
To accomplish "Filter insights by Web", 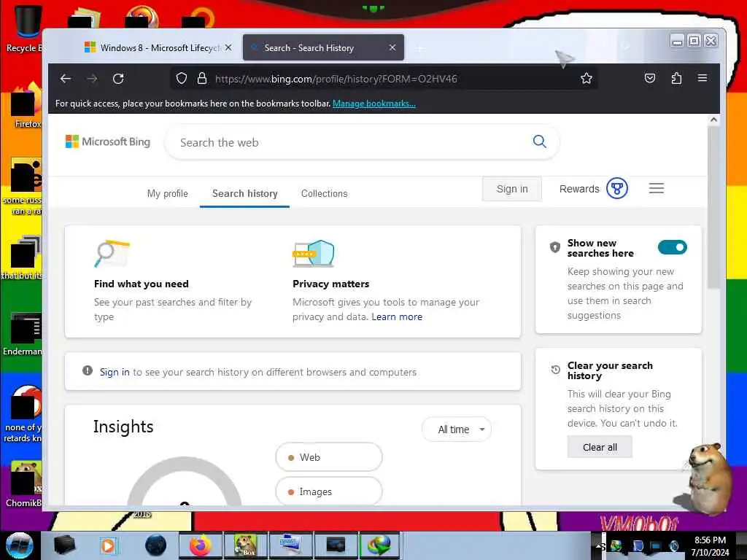I will pos(329,457).
